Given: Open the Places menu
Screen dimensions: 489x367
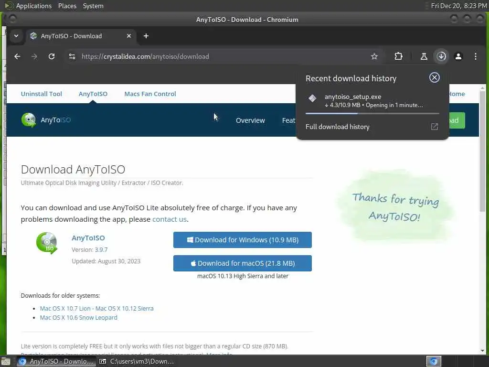Looking at the screenshot, I should click(67, 6).
